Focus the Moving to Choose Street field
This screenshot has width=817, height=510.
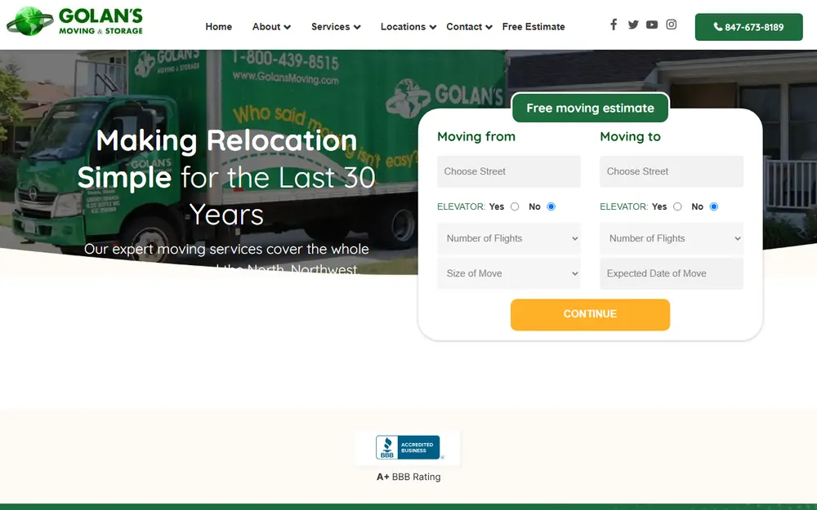click(672, 171)
